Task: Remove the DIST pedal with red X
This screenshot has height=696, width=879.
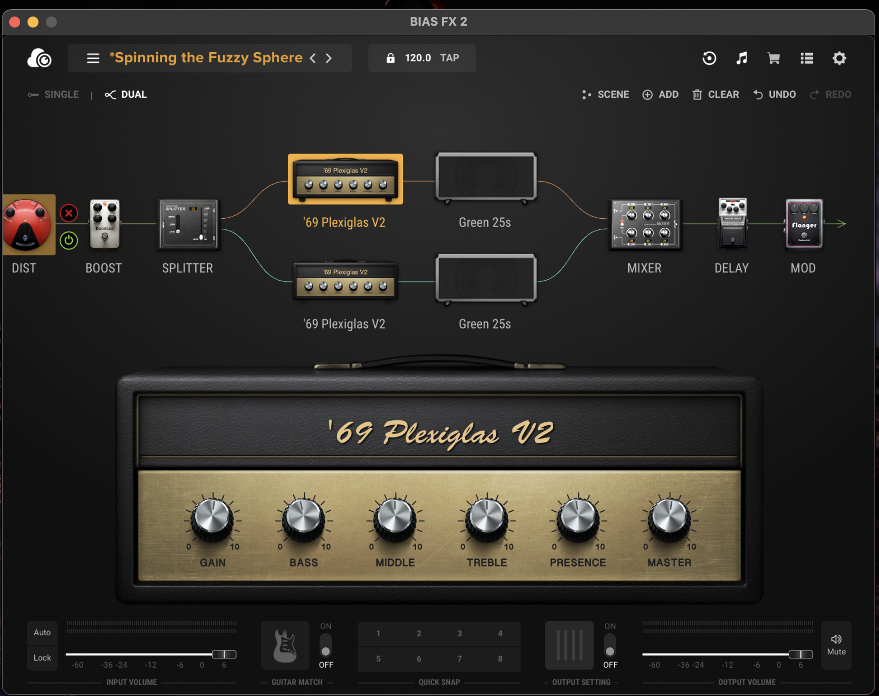Action: click(x=69, y=213)
